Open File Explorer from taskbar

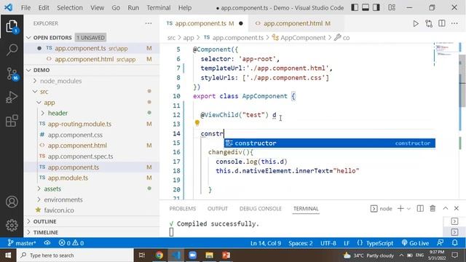209,255
